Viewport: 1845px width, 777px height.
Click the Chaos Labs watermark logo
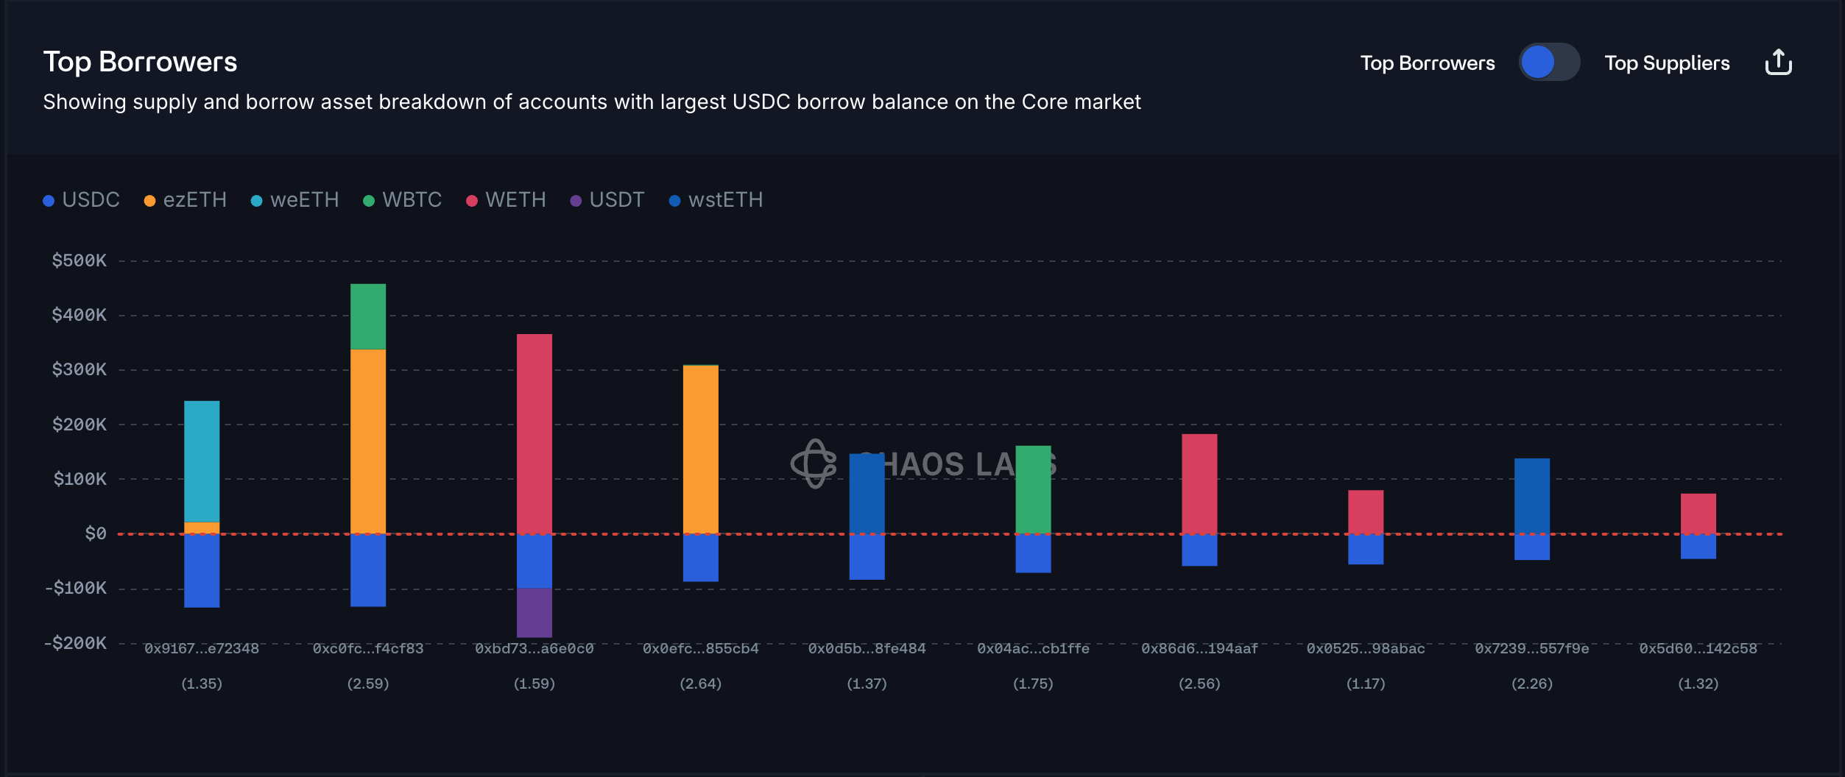814,464
